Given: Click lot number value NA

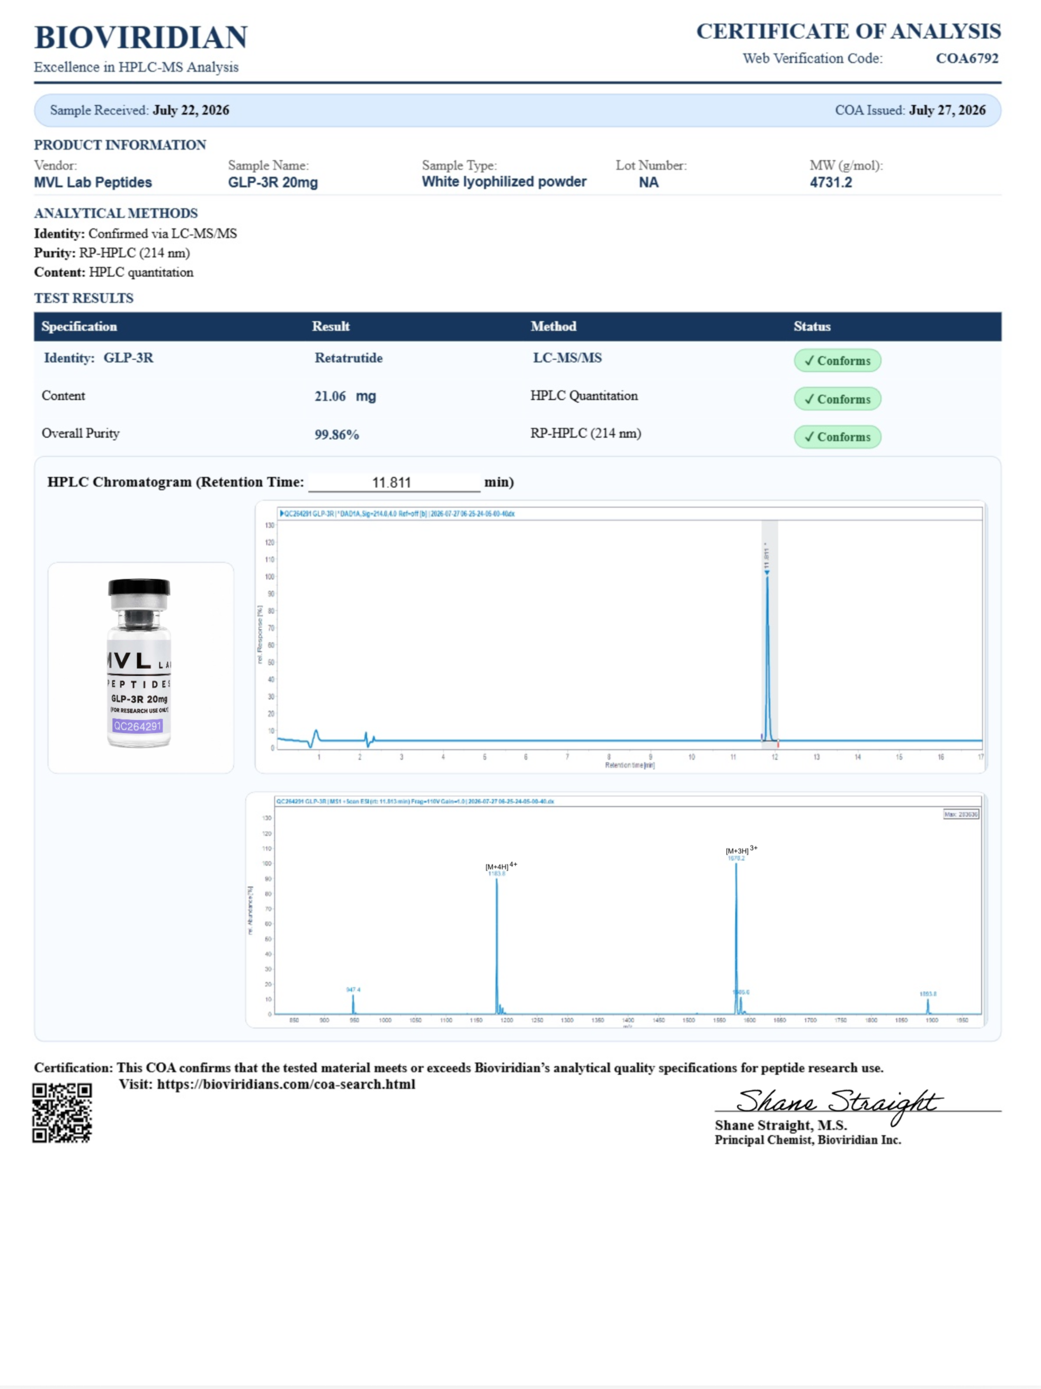Looking at the screenshot, I should click(x=648, y=182).
